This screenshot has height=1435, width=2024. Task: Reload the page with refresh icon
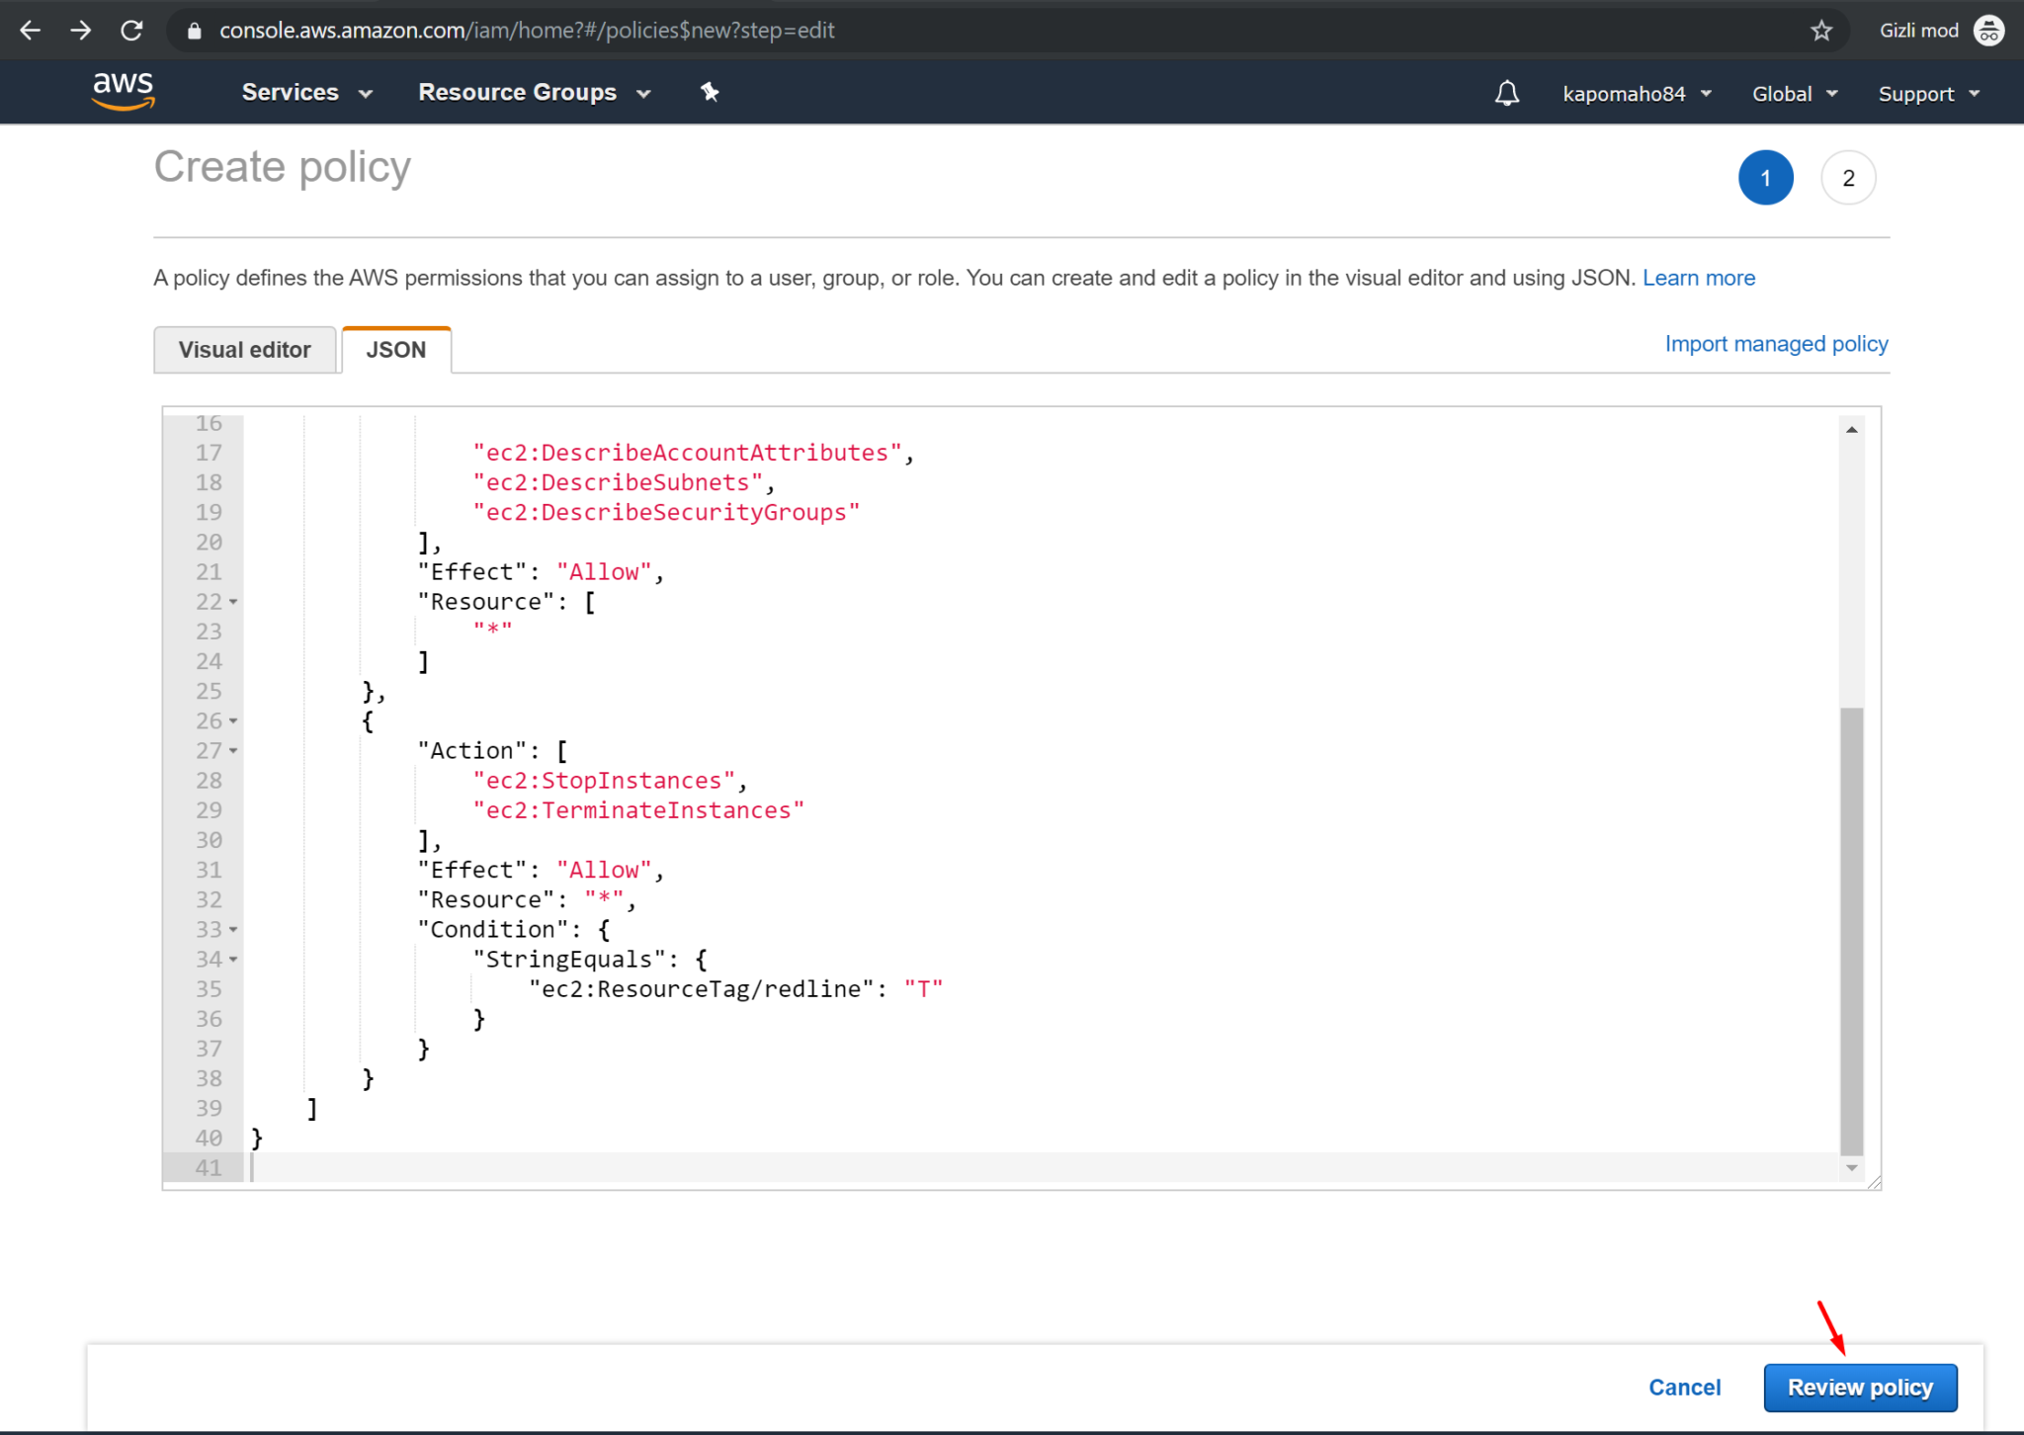pyautogui.click(x=131, y=31)
